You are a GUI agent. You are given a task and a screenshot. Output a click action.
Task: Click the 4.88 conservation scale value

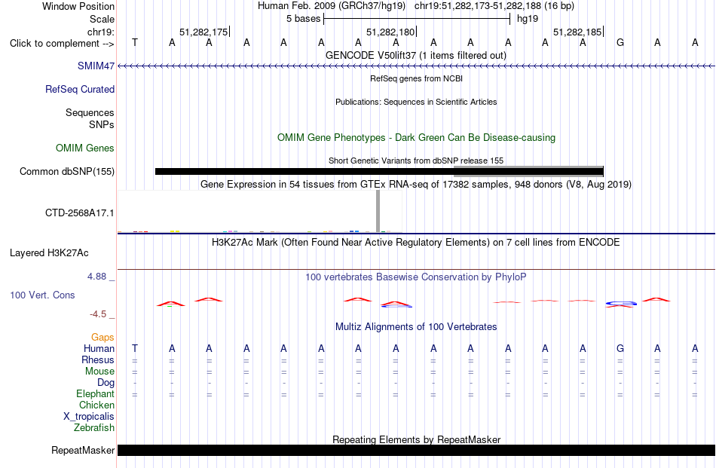point(96,277)
